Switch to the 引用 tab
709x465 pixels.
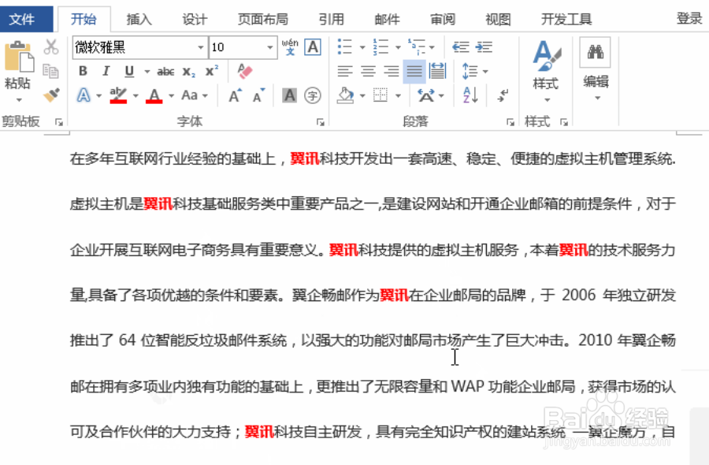pos(332,19)
